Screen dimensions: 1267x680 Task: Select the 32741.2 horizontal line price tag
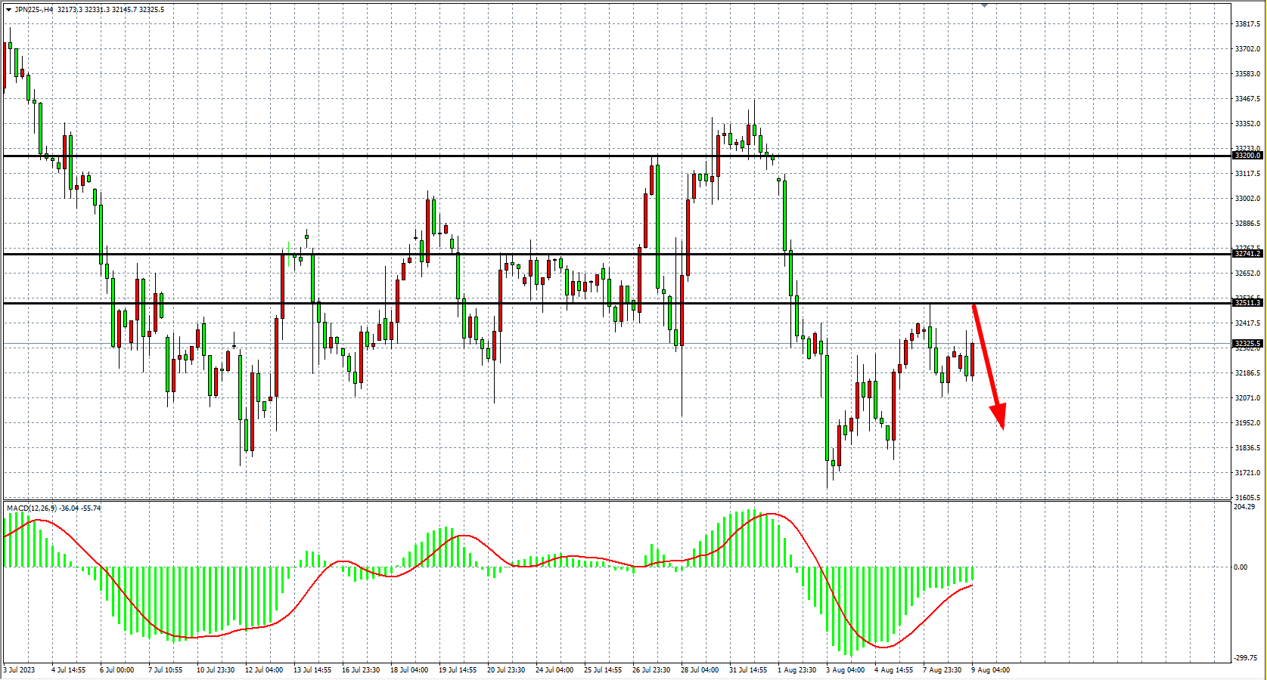[x=1247, y=254]
